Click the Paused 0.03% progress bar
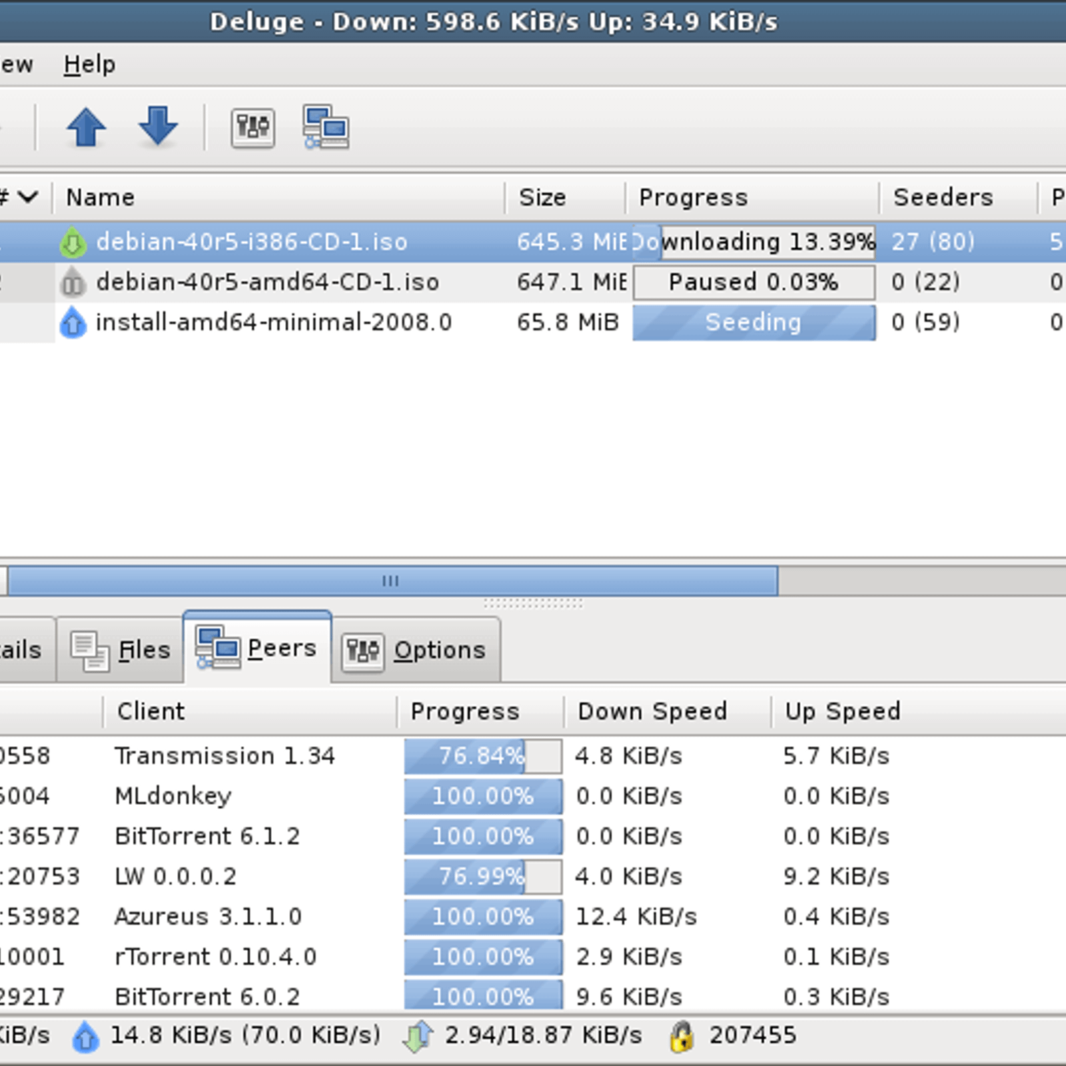Viewport: 1066px width, 1066px height. pos(754,282)
